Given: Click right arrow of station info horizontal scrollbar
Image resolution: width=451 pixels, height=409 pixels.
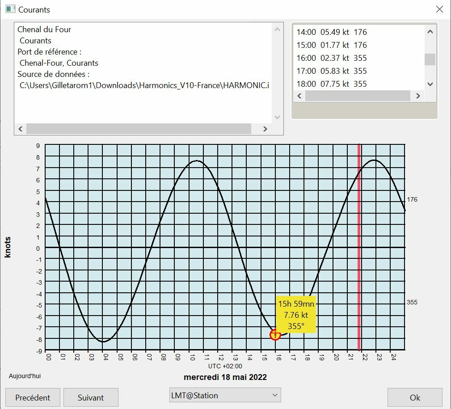Looking at the screenshot, I should [x=265, y=129].
